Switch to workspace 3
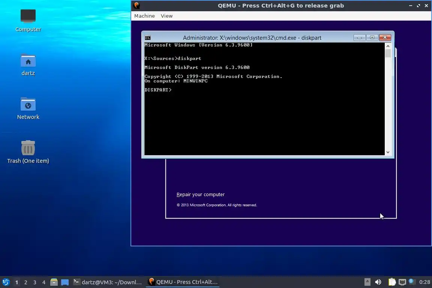This screenshot has width=432, height=288. (x=35, y=282)
